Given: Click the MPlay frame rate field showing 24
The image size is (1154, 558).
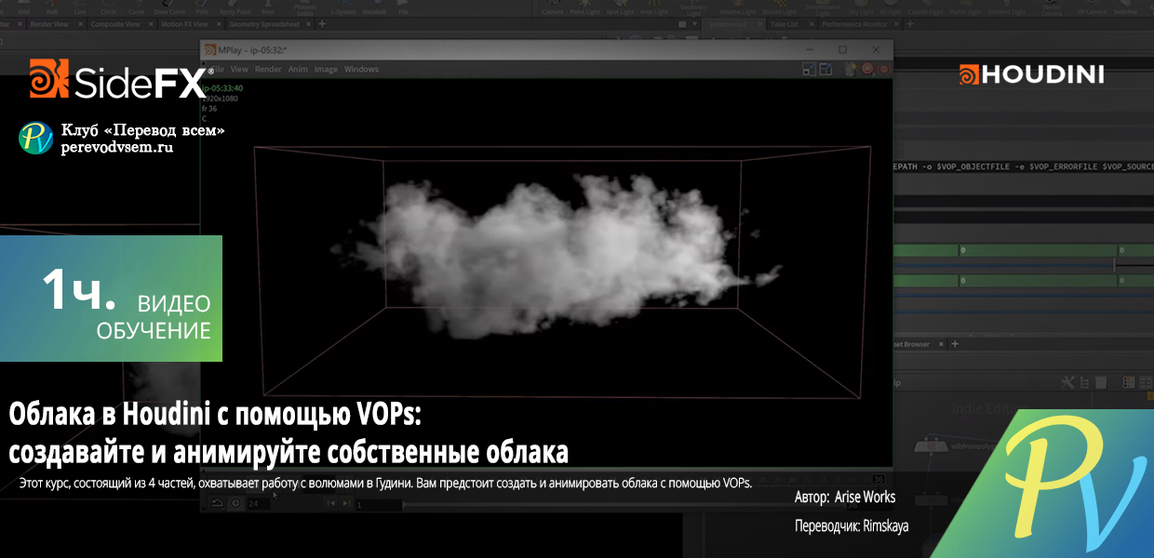Looking at the screenshot, I should tap(258, 503).
